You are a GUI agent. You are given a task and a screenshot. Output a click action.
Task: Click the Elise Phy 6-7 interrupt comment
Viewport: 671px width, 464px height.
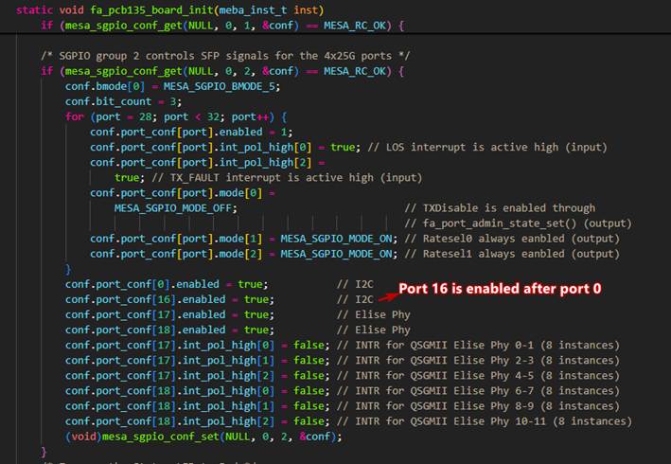478,391
